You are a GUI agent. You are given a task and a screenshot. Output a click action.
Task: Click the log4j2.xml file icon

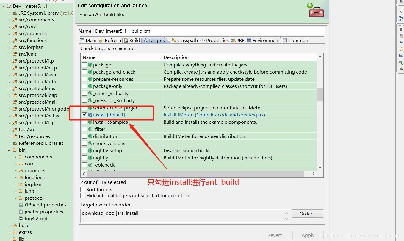coord(21,219)
